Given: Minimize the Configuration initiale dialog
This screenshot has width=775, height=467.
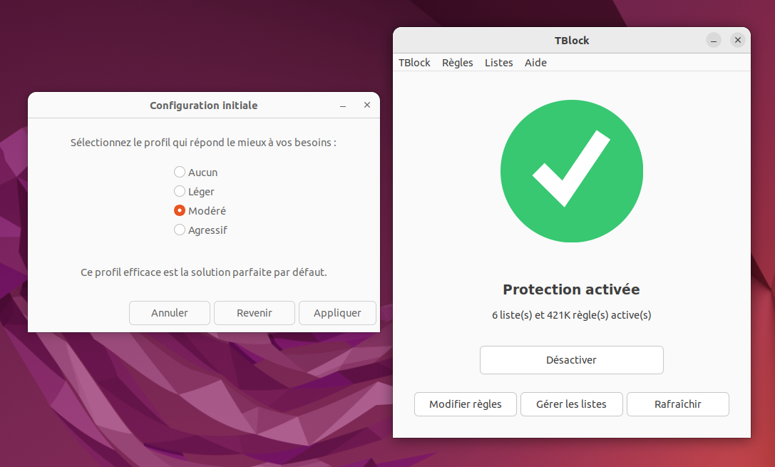Looking at the screenshot, I should [x=343, y=106].
